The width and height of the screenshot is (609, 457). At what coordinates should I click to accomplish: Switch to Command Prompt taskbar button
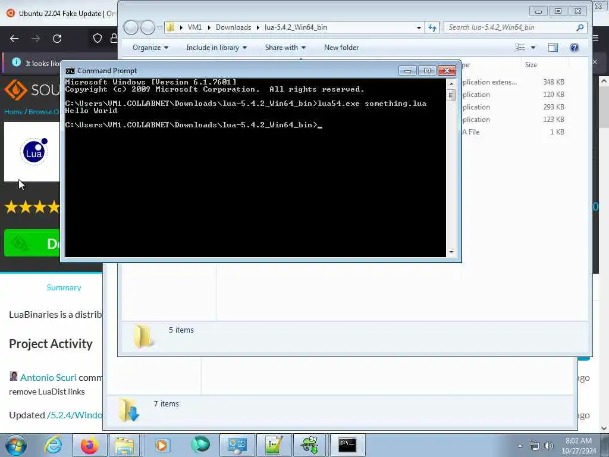(x=347, y=445)
